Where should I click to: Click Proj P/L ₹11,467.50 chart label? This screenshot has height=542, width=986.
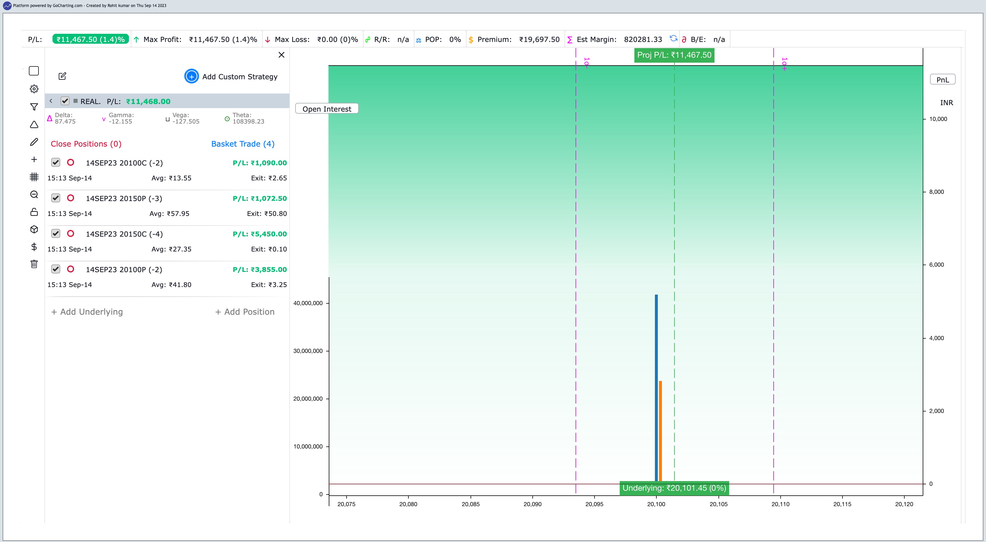[x=674, y=55]
